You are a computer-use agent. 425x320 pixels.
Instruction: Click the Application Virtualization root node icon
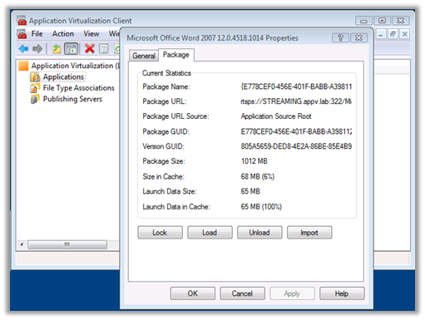23,66
